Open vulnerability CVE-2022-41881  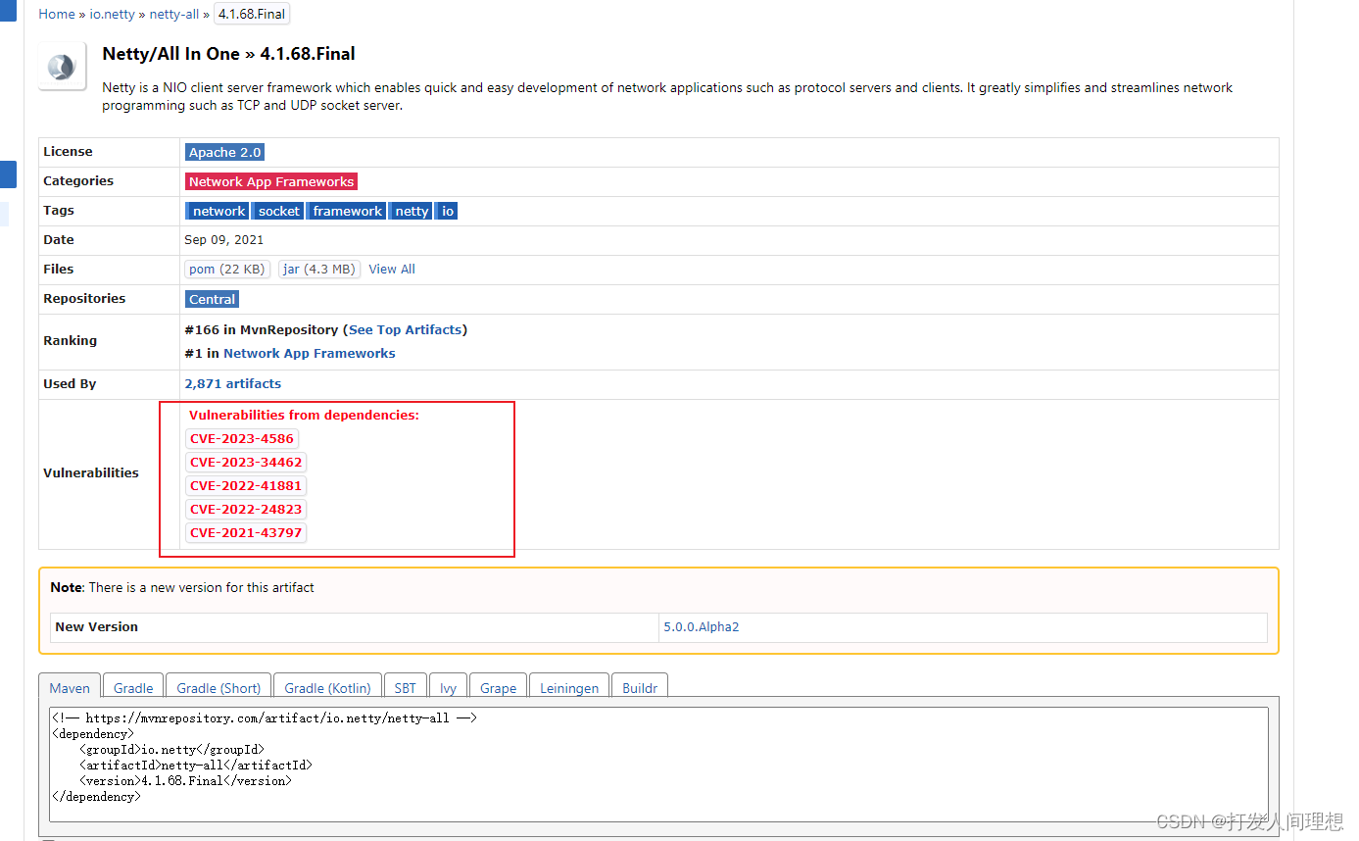(247, 486)
